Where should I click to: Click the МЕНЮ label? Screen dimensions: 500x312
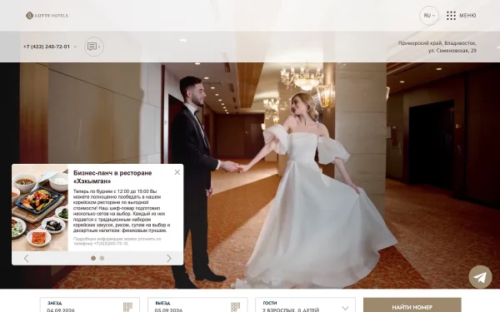pyautogui.click(x=467, y=15)
